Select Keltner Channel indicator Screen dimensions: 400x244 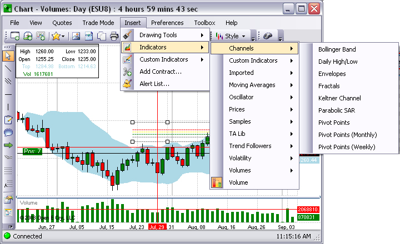tap(339, 98)
